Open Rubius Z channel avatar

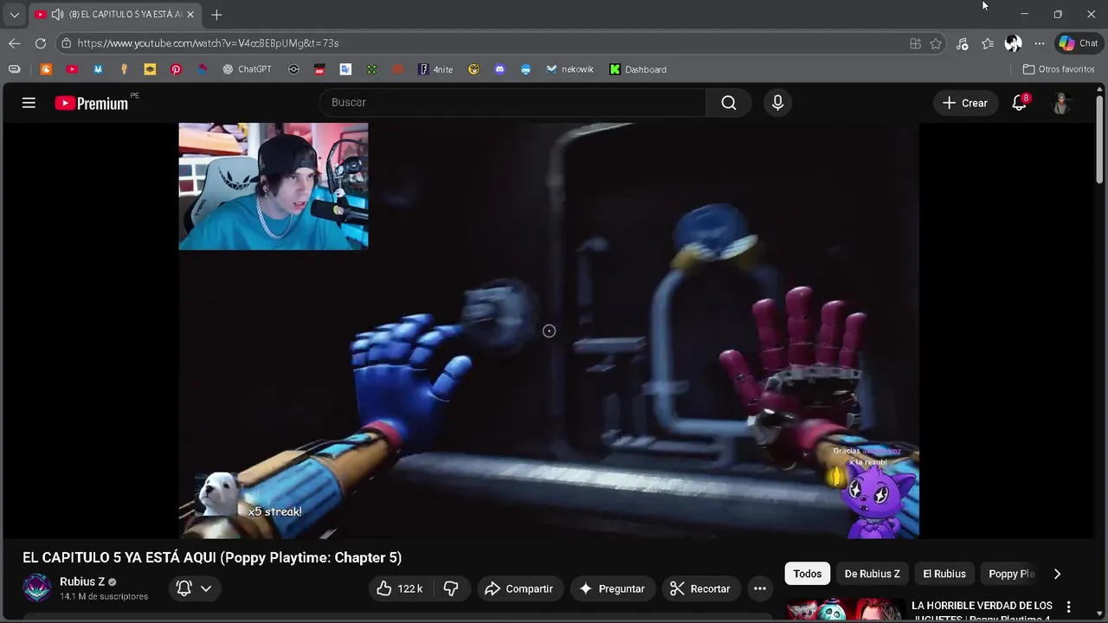(36, 588)
